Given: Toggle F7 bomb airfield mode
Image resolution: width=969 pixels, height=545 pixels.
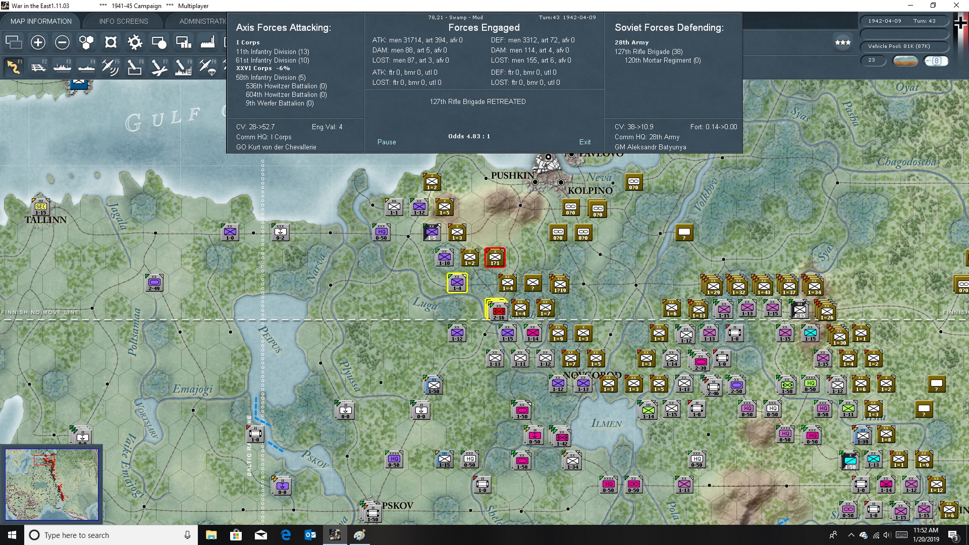Looking at the screenshot, I should click(x=159, y=67).
